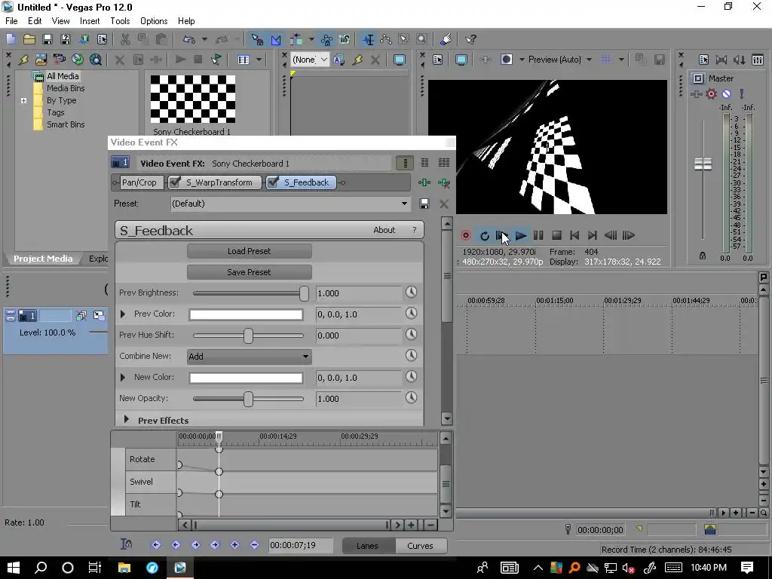772x579 pixels.
Task: Toggle S_WarpTransform effect checkbox
Action: click(174, 182)
